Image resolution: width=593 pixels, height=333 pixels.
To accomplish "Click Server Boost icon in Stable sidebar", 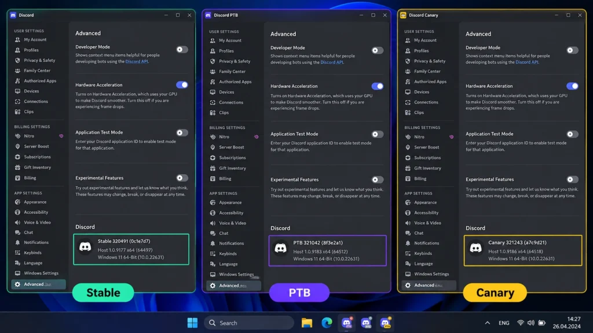I will pos(17,146).
